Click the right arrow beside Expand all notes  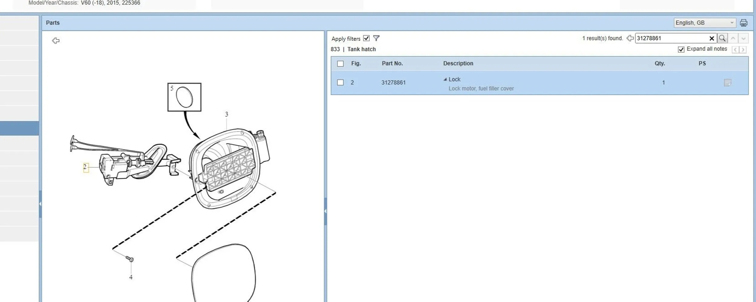pyautogui.click(x=743, y=49)
